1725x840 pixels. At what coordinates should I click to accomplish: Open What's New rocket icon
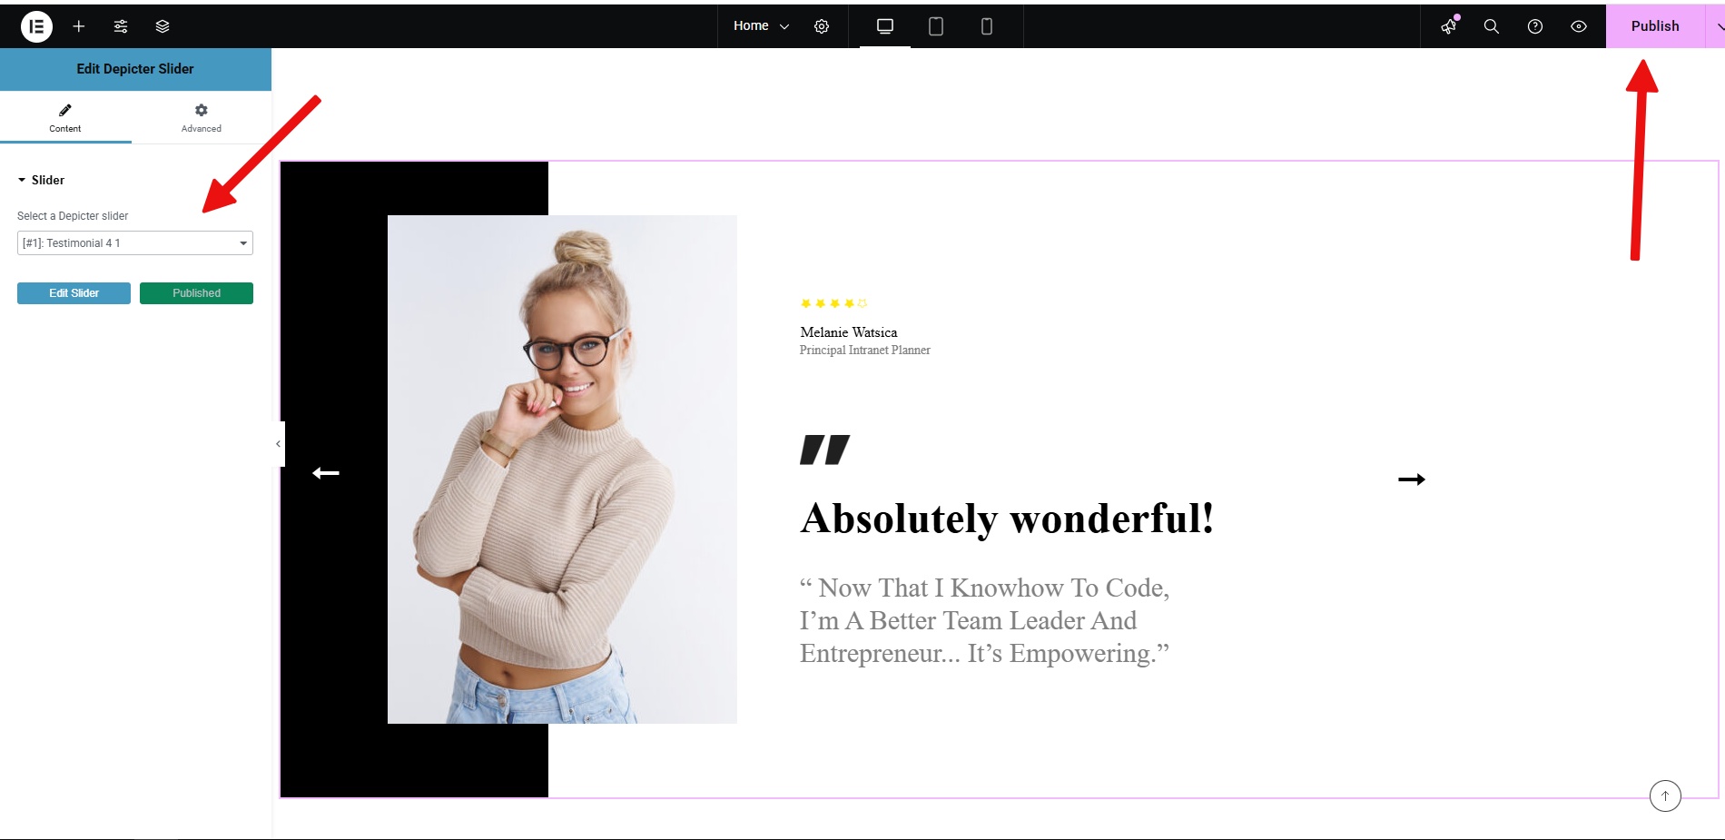coord(1449,26)
